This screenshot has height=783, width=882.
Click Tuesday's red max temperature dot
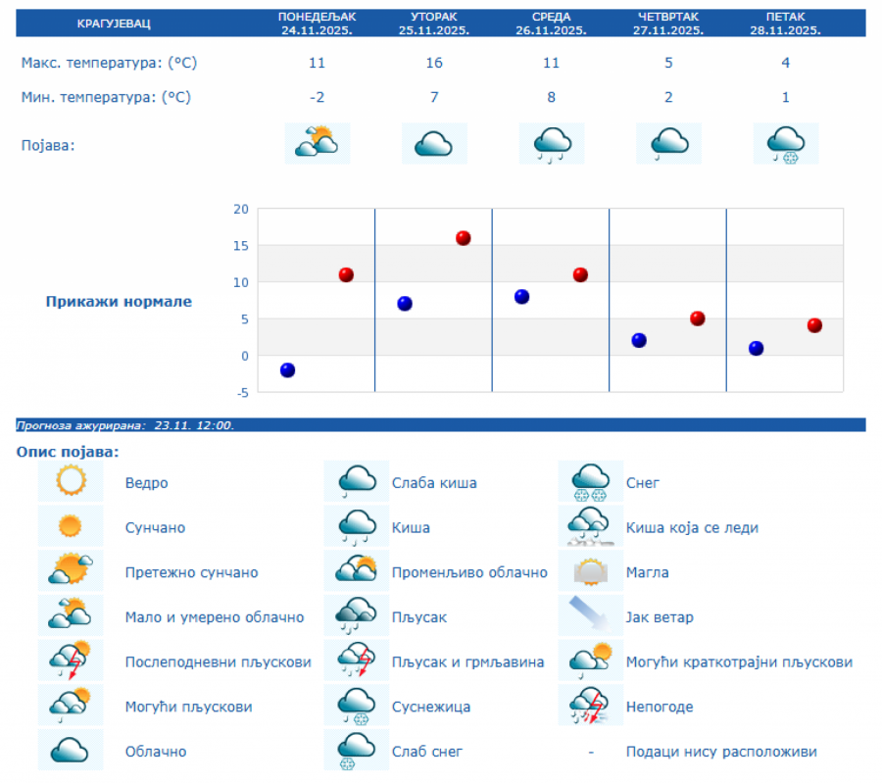click(464, 238)
